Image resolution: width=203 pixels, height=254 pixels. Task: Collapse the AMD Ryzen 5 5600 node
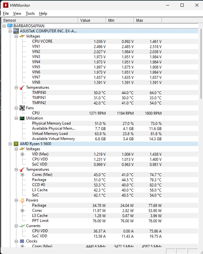click(x=10, y=144)
